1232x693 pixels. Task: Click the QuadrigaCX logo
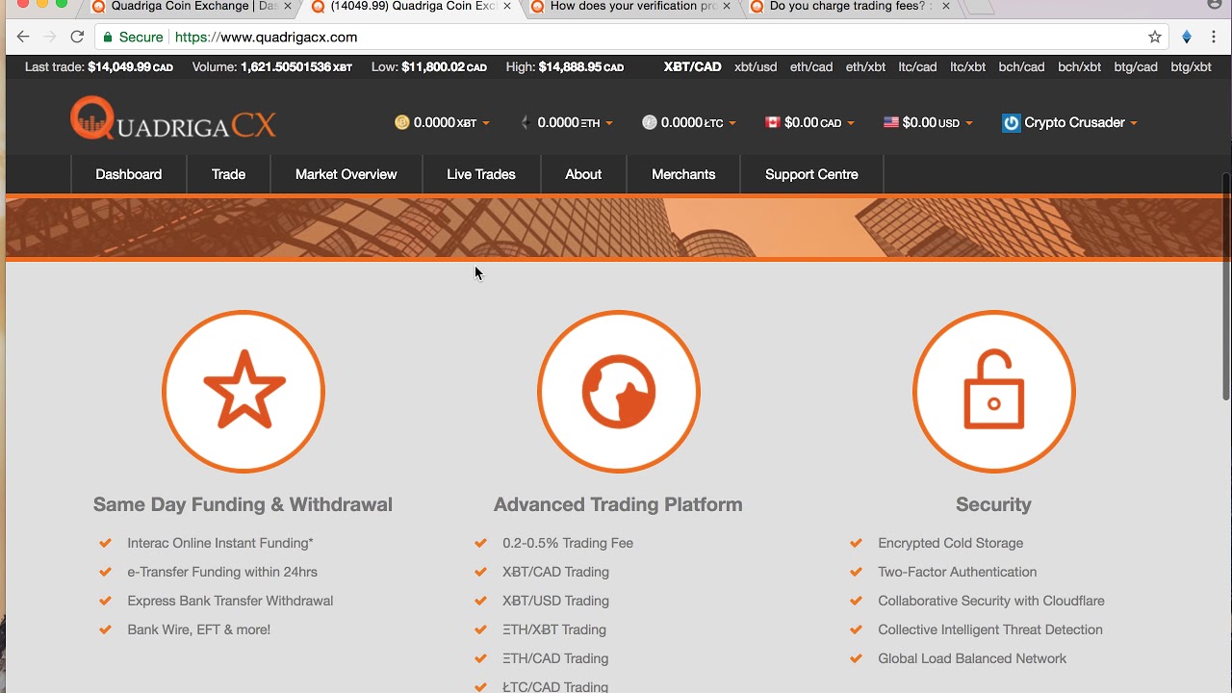pos(173,119)
